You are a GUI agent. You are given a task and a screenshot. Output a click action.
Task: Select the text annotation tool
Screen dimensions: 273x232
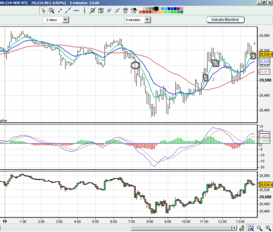tap(101, 11)
